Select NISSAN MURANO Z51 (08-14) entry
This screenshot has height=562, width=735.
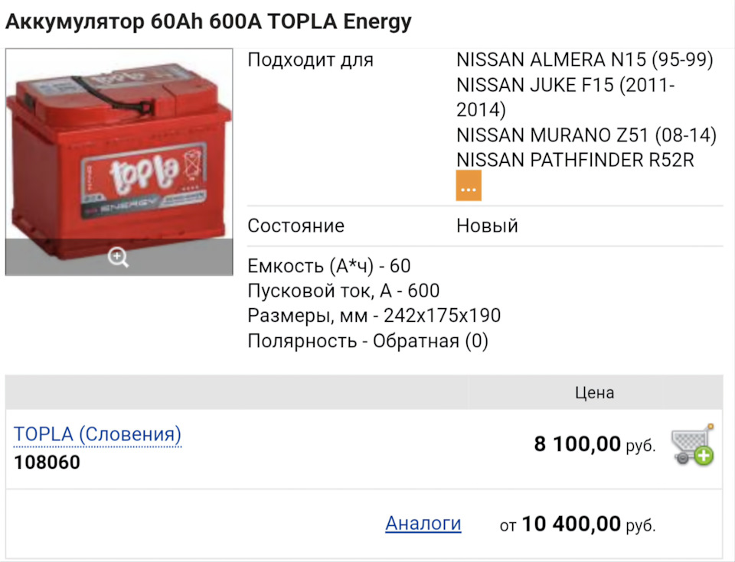click(586, 135)
